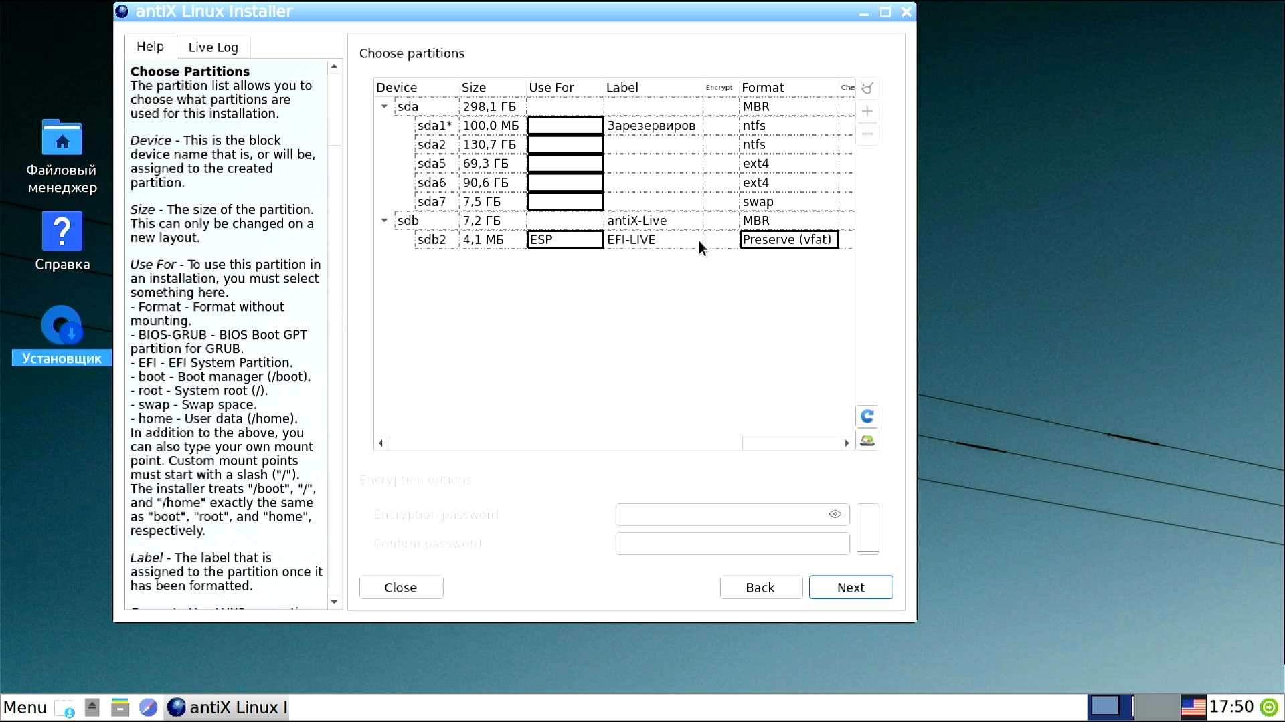
Task: Click the 17:50 taskbar clock
Action: tap(1231, 707)
